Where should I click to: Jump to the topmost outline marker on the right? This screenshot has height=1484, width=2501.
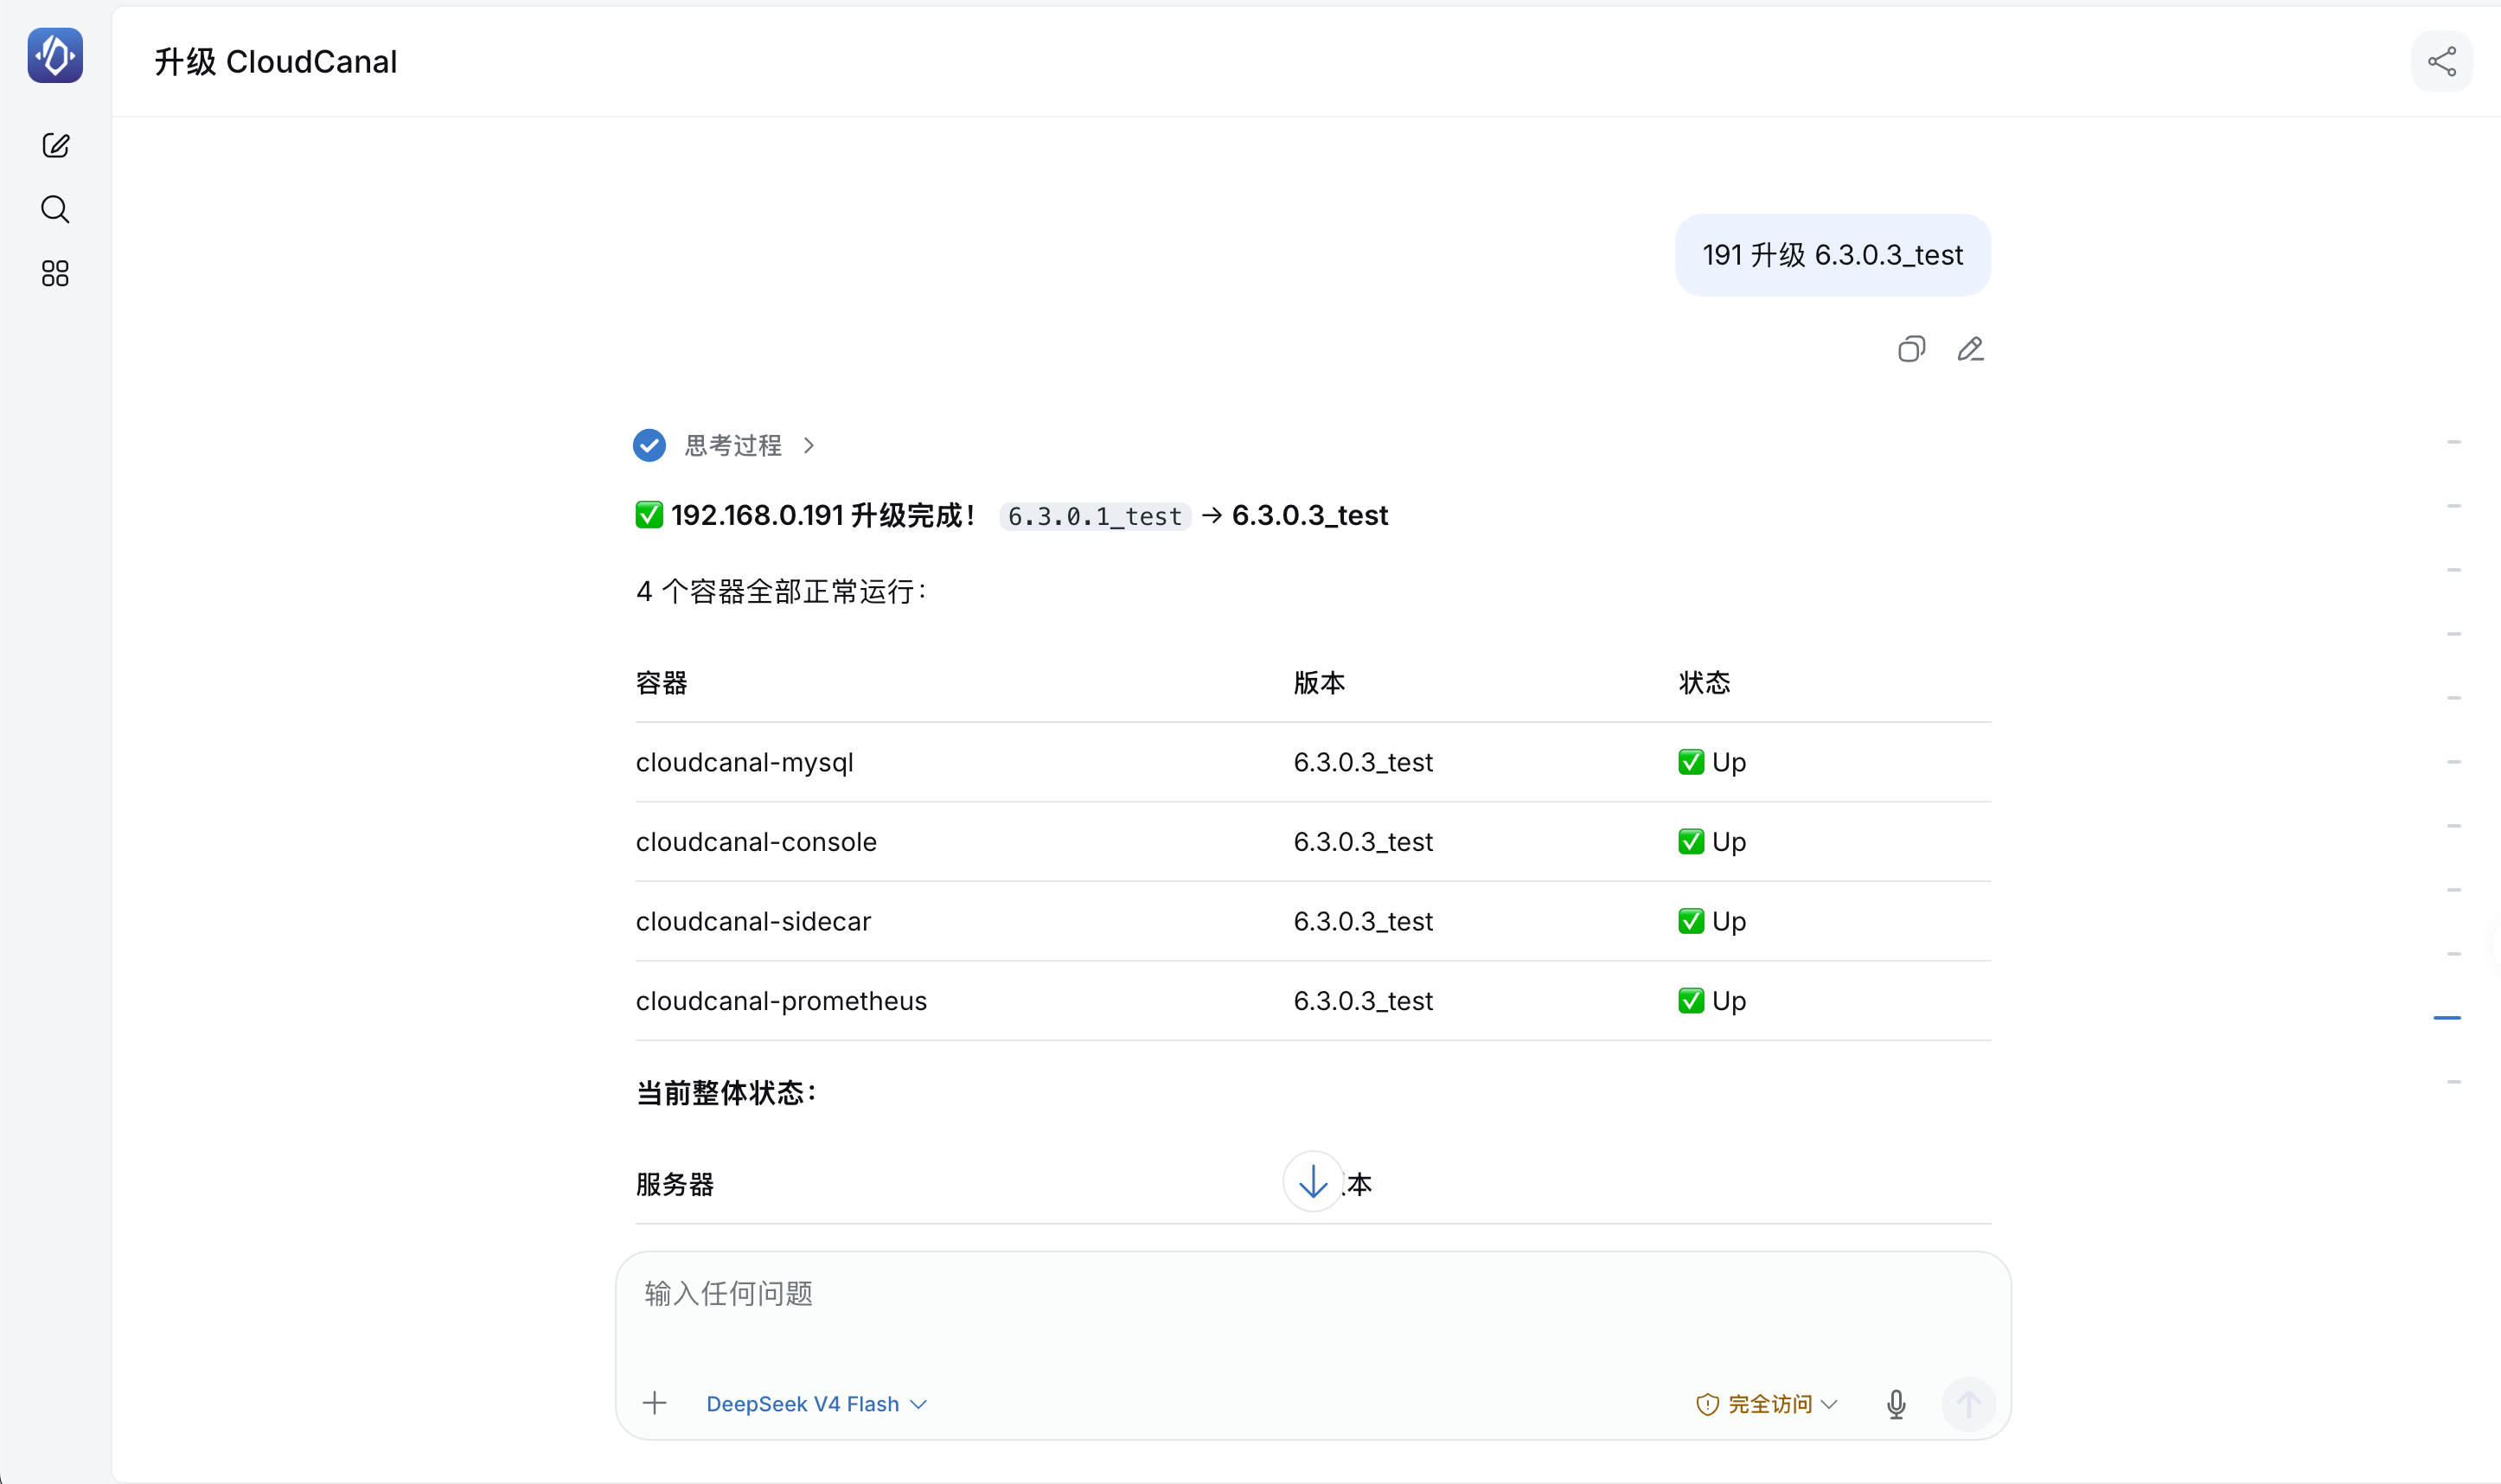[x=2453, y=442]
